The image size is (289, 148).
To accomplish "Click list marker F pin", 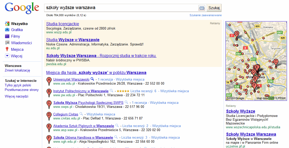I will pos(49,139).
